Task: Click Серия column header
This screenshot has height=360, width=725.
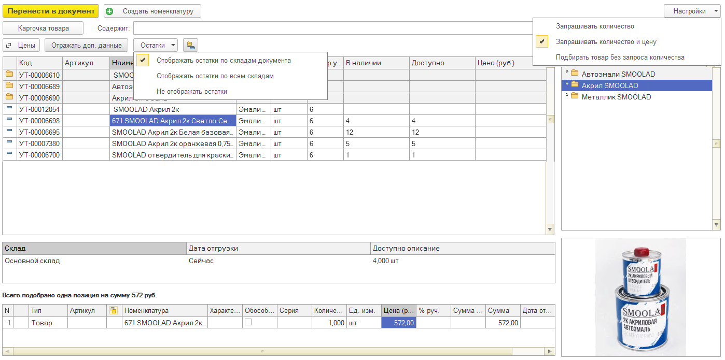Action: (294, 311)
